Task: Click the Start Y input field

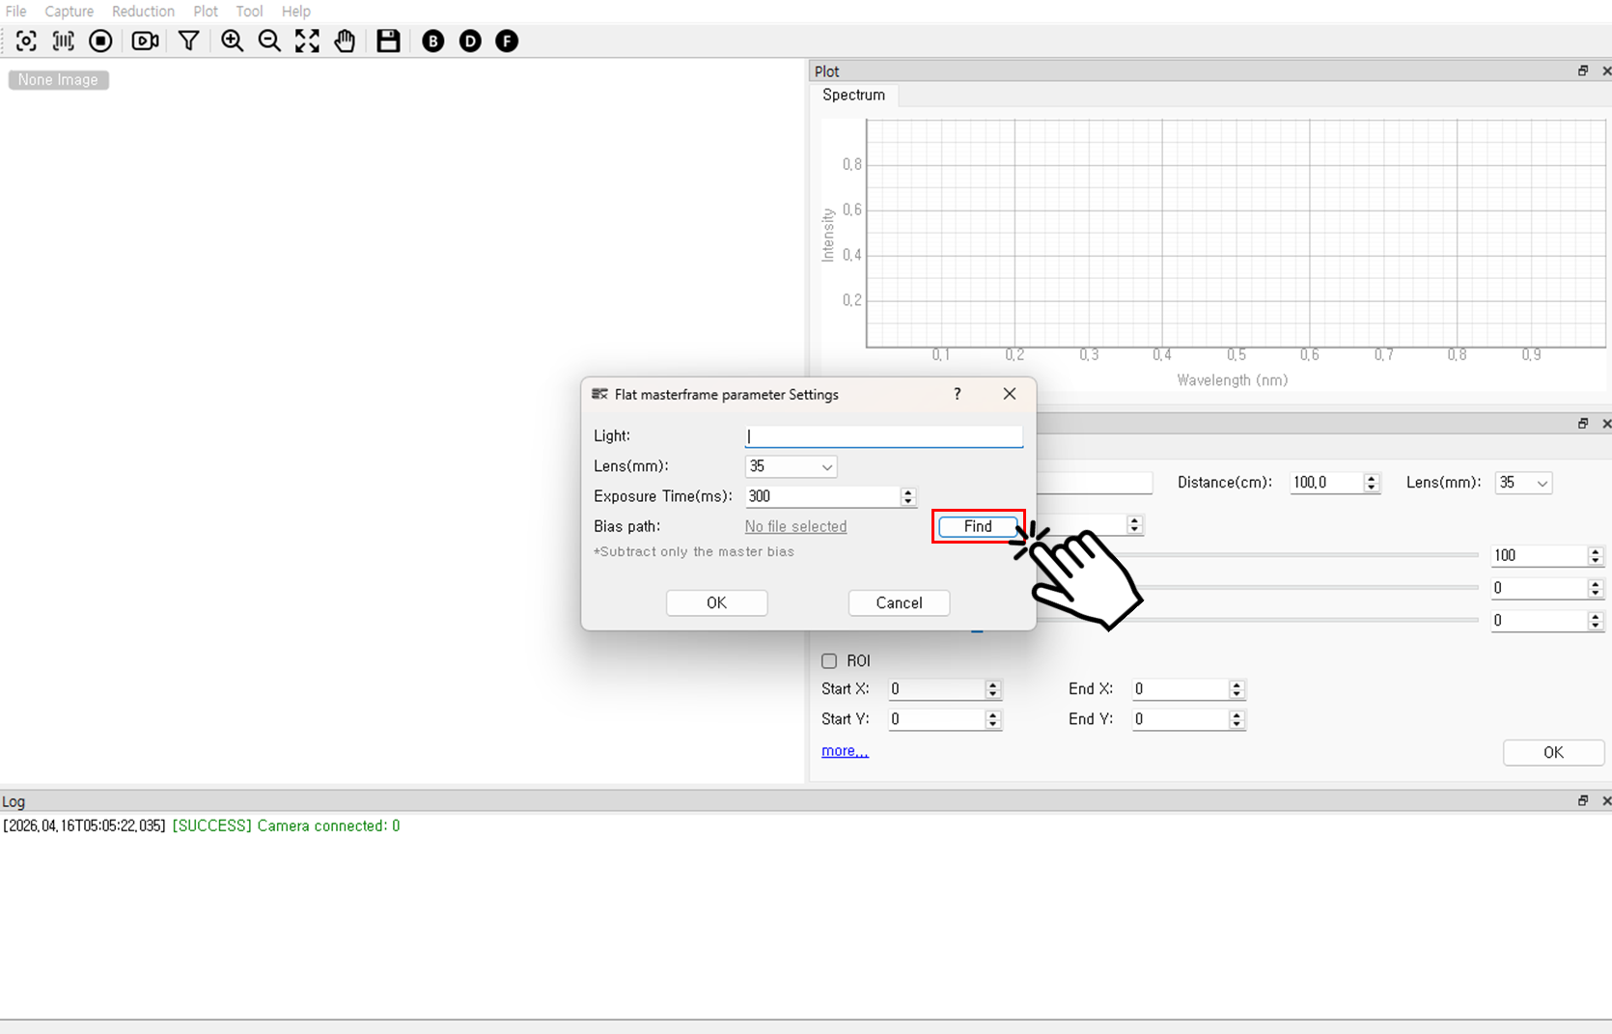Action: pos(936,719)
